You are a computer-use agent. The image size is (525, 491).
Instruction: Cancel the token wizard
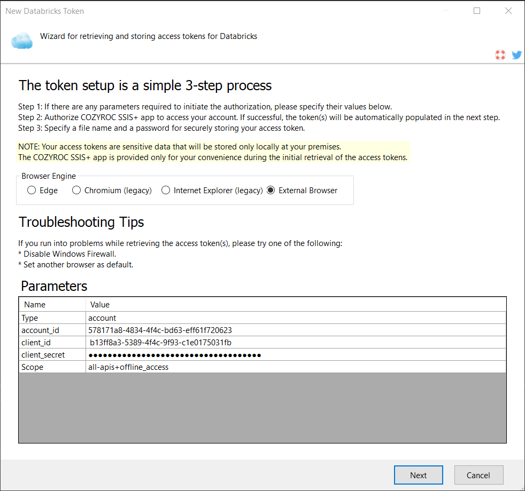[x=478, y=475]
